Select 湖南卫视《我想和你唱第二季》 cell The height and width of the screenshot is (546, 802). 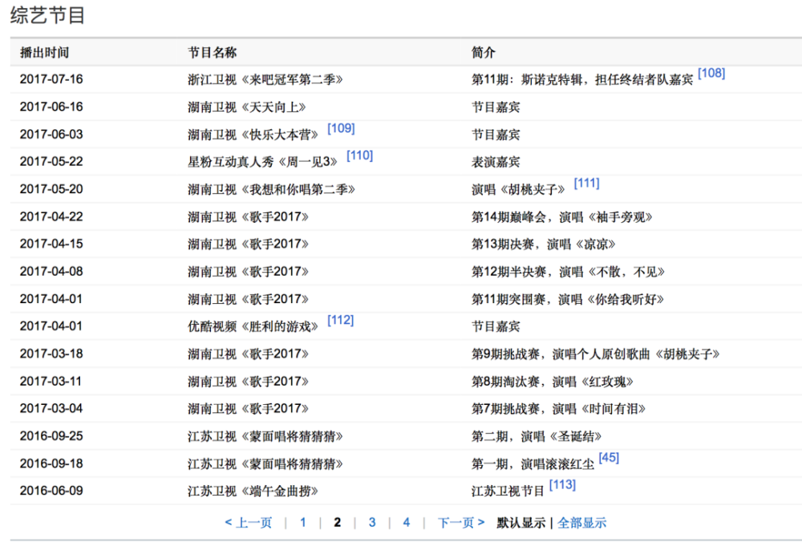(x=271, y=190)
